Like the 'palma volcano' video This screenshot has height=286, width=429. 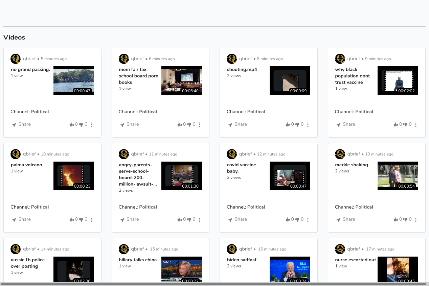[x=71, y=219]
